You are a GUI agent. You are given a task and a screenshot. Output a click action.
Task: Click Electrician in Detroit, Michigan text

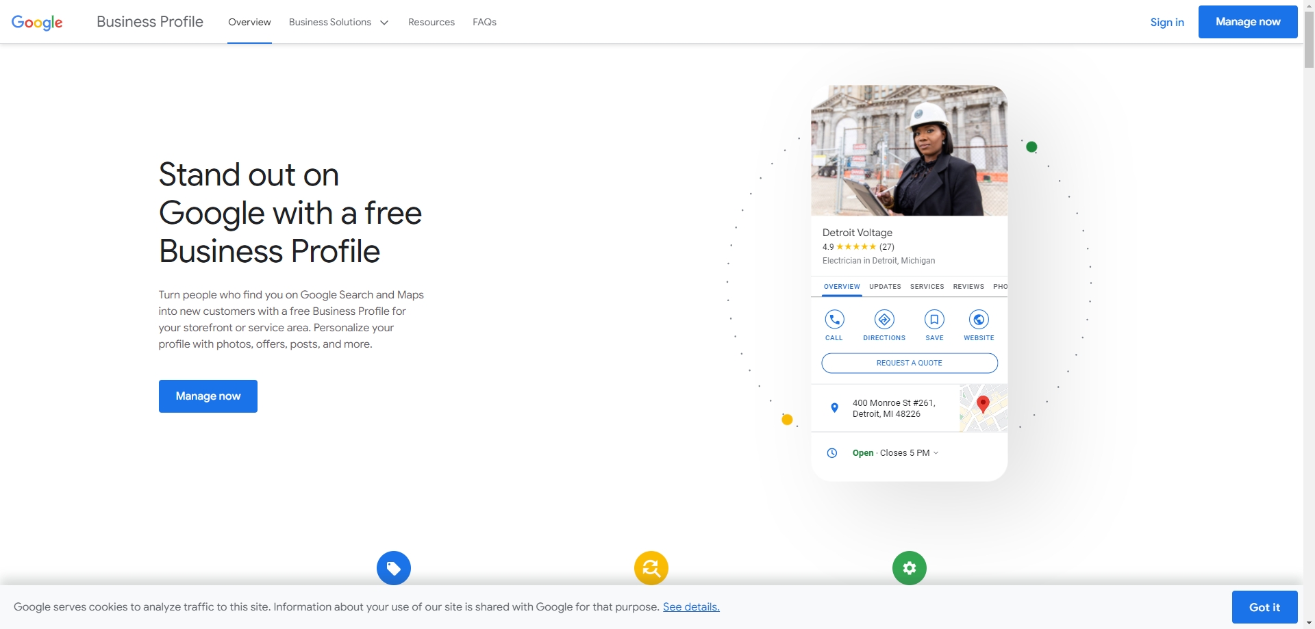click(878, 261)
